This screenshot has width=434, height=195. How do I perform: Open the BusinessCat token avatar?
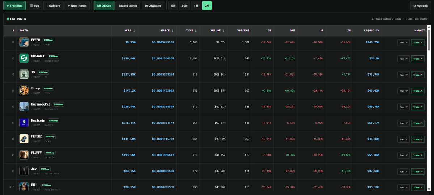24,106
